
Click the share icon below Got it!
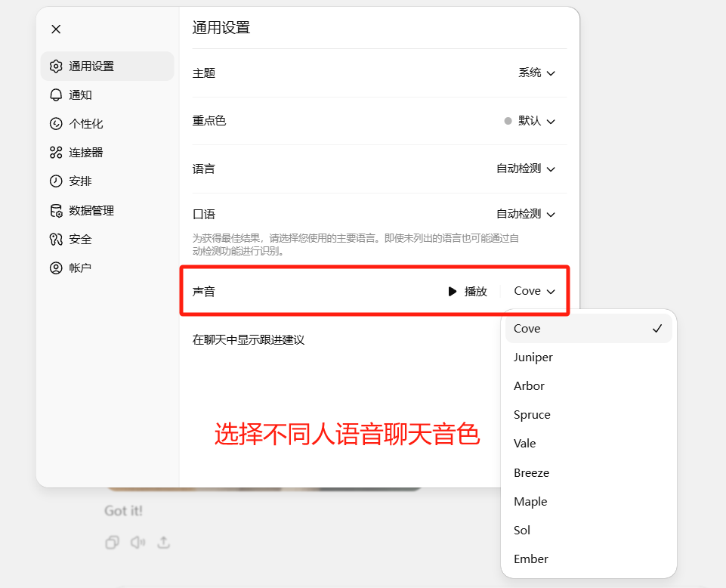pyautogui.click(x=165, y=542)
